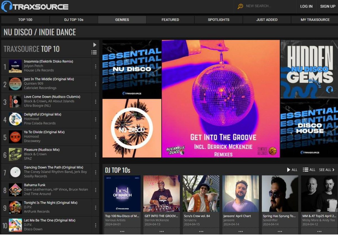Play all Traxsource Top 10 tracks
Image resolution: width=338 pixels, height=240 pixels.
point(94,45)
